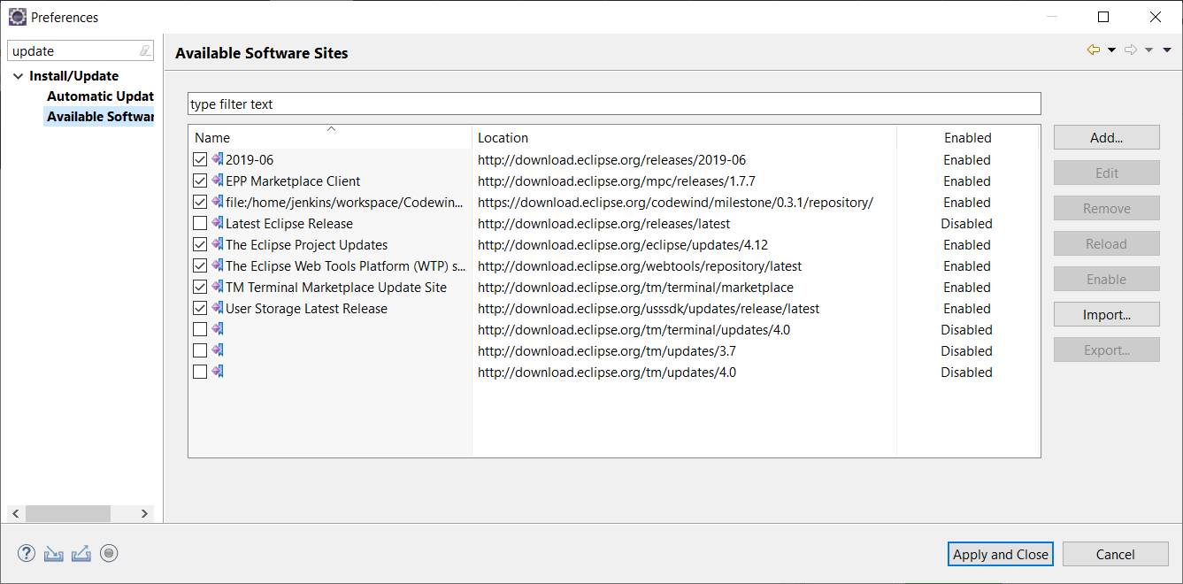The height and width of the screenshot is (584, 1183).
Task: Click the type filter text field
Action: [x=613, y=103]
